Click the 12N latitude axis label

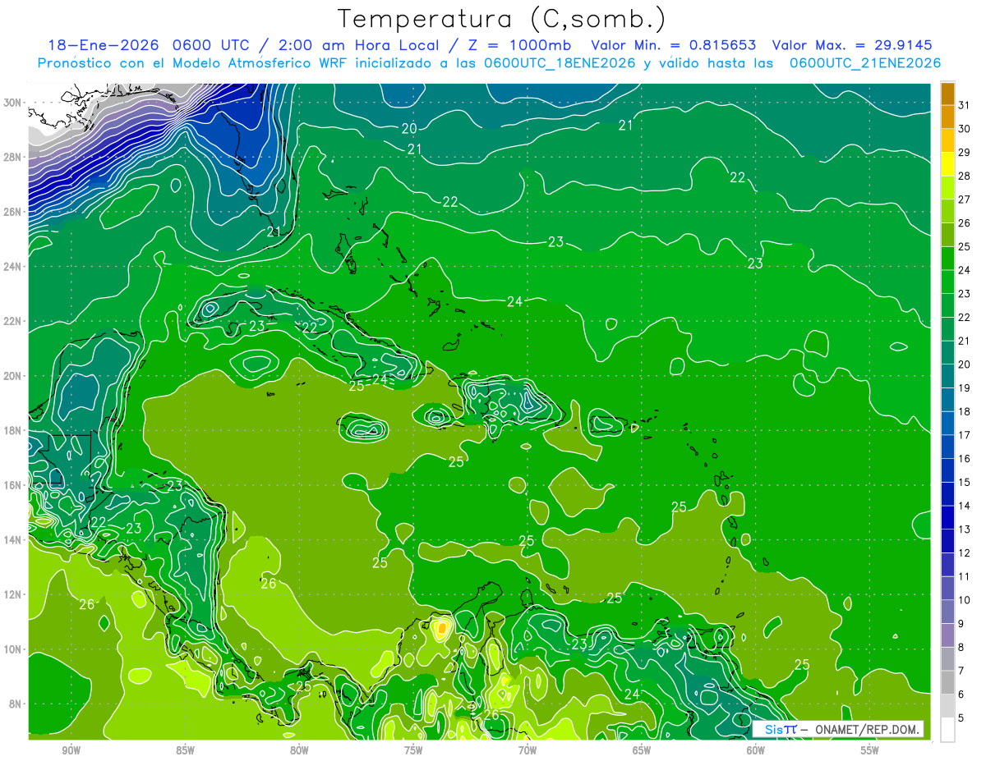tap(14, 594)
